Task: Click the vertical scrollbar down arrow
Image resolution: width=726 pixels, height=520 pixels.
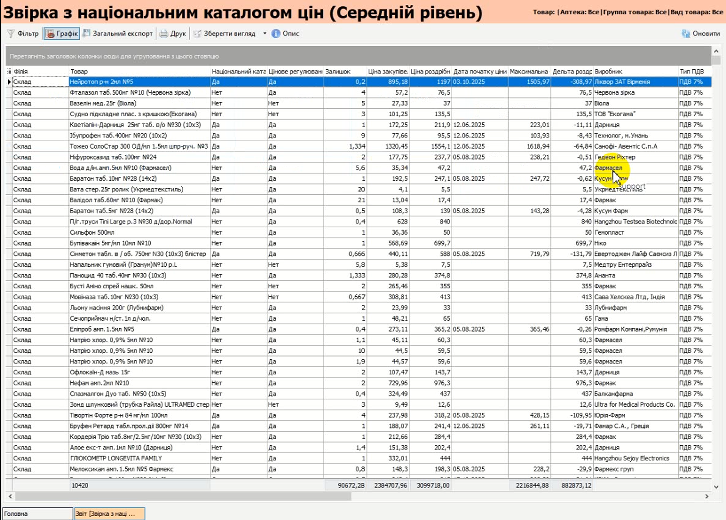Action: [716, 486]
